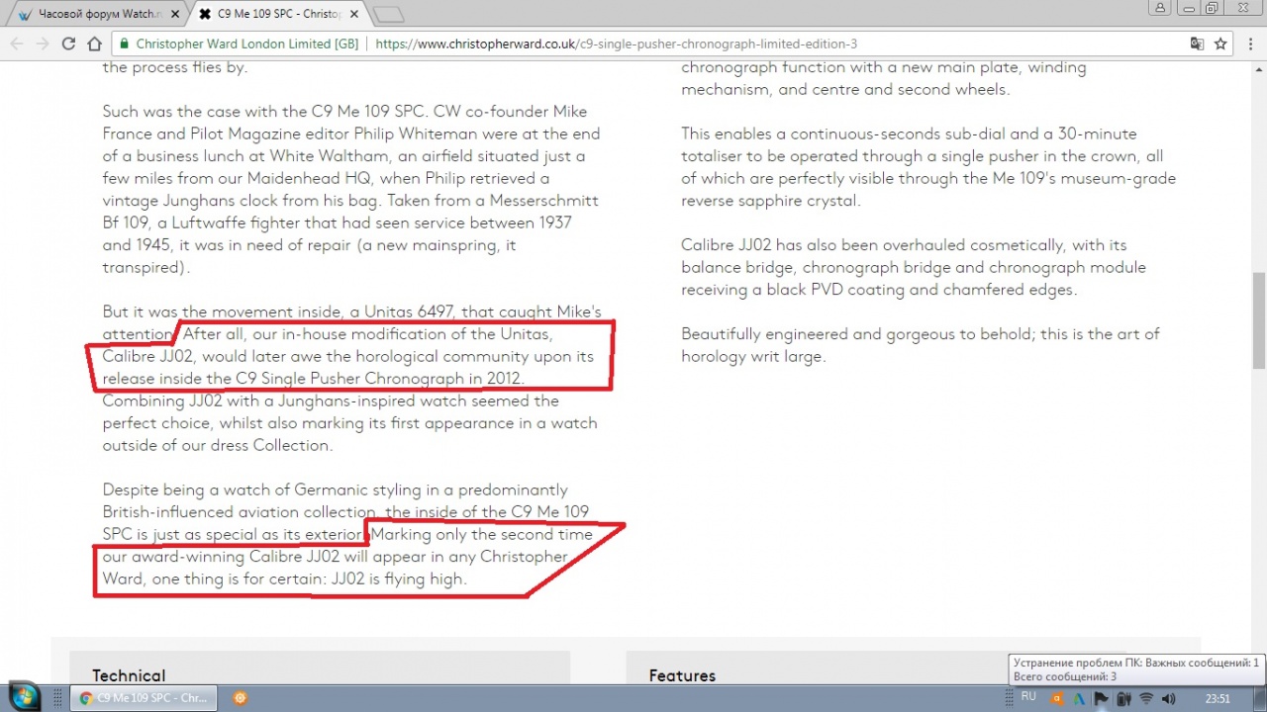Switch to the Часовой форум Watch.ru tab
The width and height of the screenshot is (1267, 712).
pos(94,15)
